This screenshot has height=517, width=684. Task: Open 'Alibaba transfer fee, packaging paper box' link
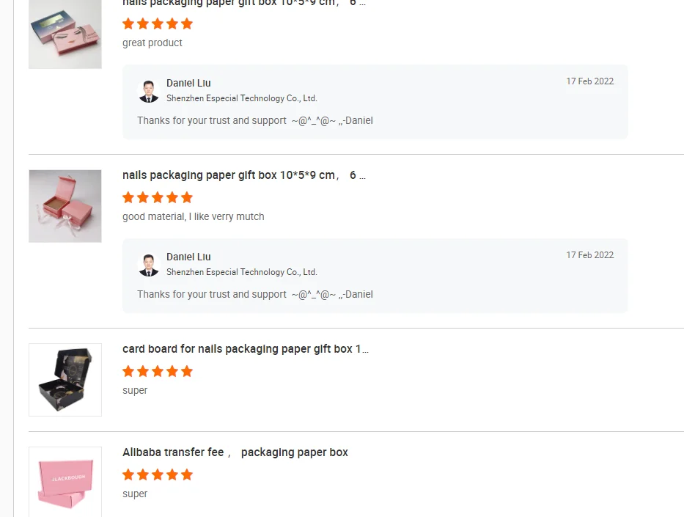tap(235, 452)
